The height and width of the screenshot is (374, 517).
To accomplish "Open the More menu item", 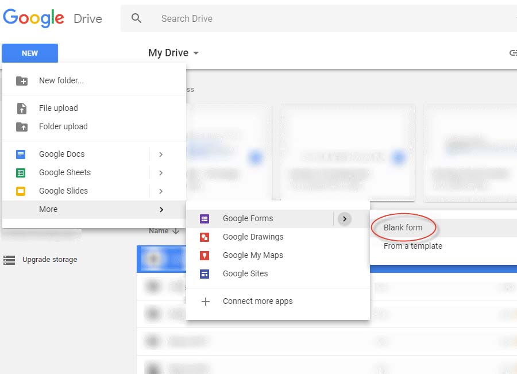I will pyautogui.click(x=94, y=210).
